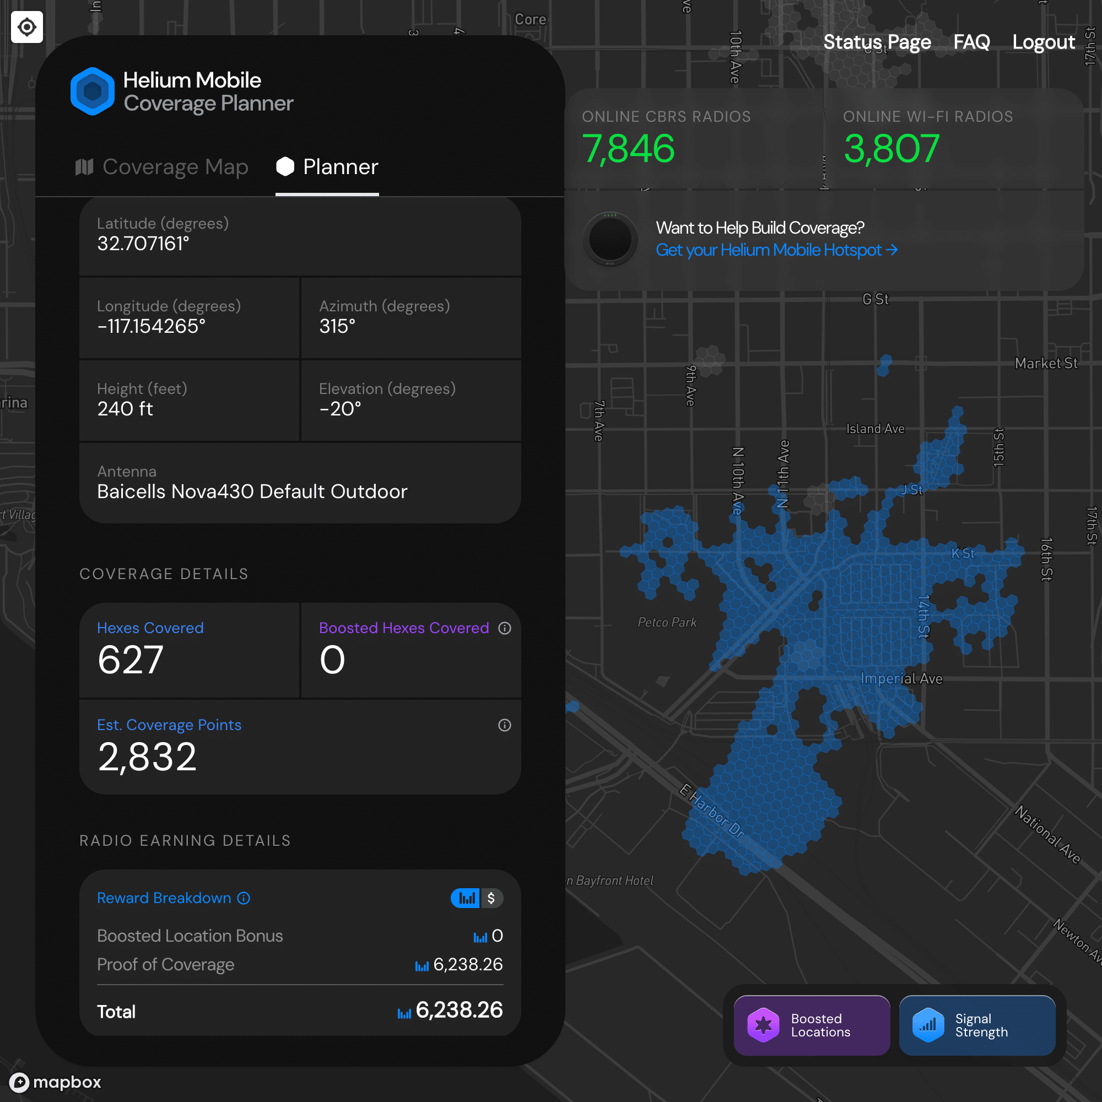The image size is (1102, 1102).
Task: Click the Proof of Coverage 6,238.26 amount
Action: pos(468,965)
